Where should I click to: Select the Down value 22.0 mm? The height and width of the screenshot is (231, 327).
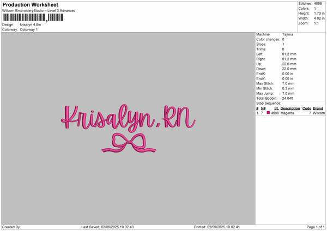click(x=289, y=69)
